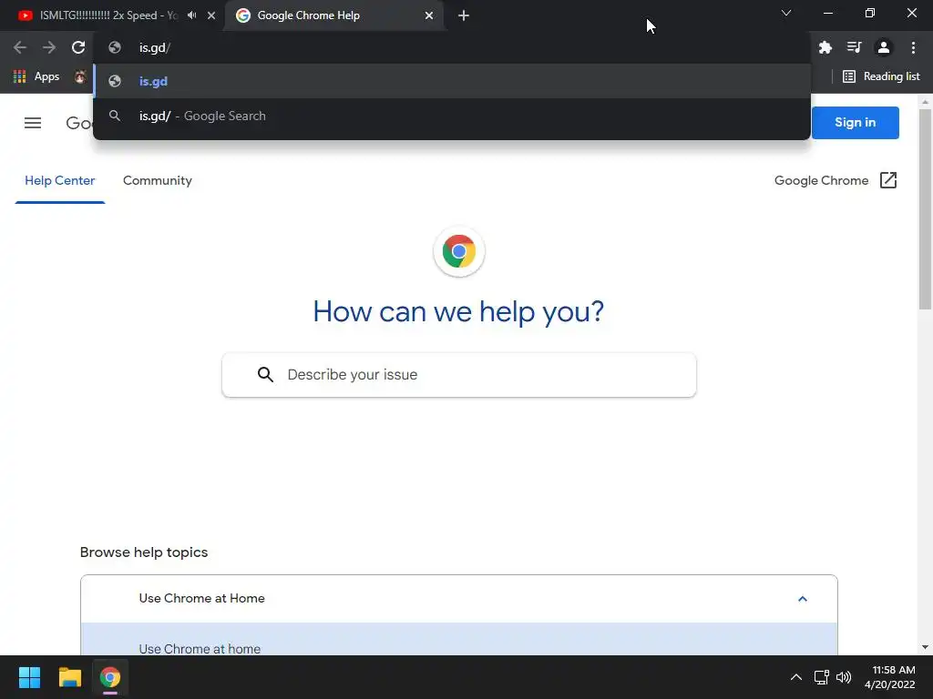Close the Google Chrome Help tab
Image resolution: width=933 pixels, height=699 pixels.
(429, 15)
